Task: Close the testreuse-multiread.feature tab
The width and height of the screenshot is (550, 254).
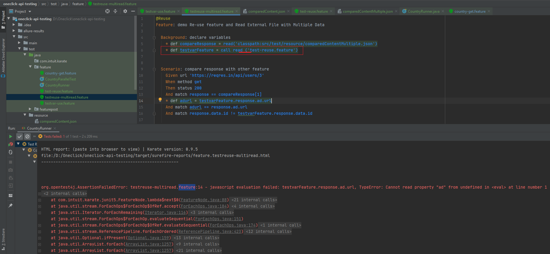Action: (x=237, y=11)
